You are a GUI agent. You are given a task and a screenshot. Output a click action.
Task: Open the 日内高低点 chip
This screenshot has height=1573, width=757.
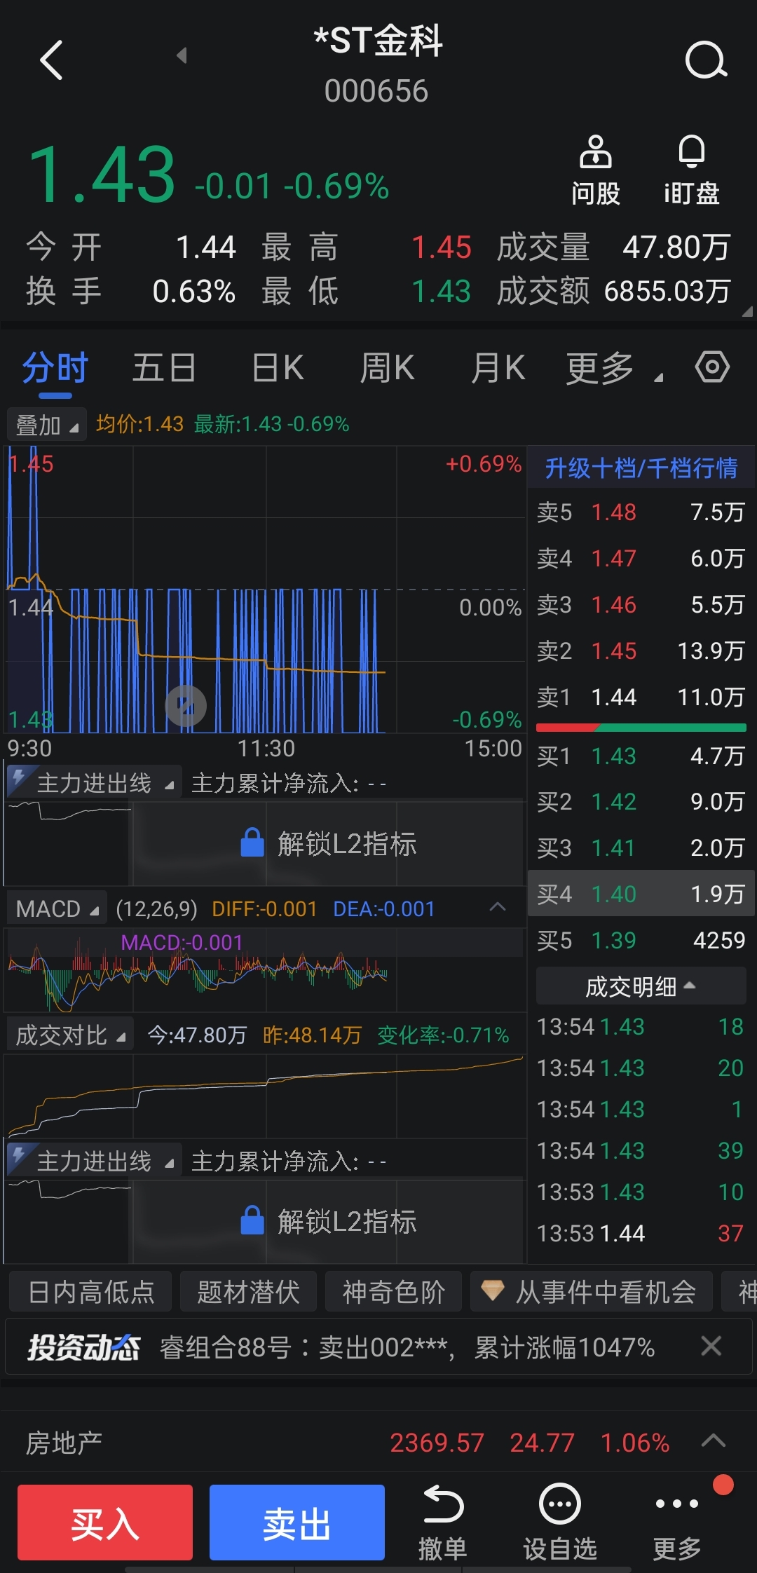pyautogui.click(x=91, y=1291)
